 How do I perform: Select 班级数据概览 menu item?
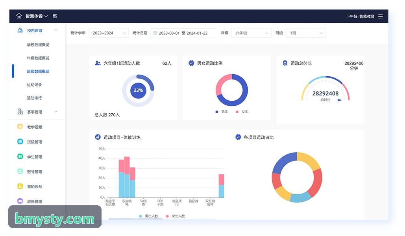pos(38,71)
